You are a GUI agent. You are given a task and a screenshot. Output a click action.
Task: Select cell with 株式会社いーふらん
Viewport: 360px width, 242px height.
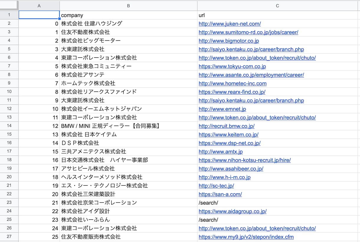pos(128,220)
